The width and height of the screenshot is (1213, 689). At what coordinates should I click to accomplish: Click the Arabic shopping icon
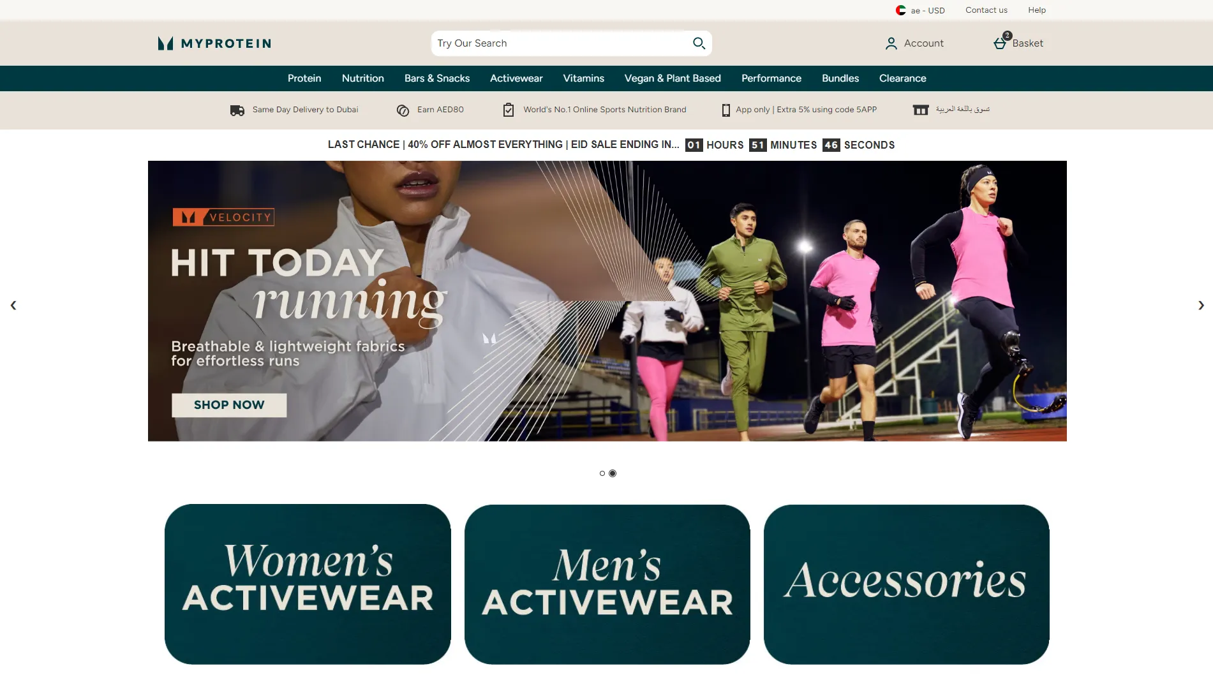(921, 110)
